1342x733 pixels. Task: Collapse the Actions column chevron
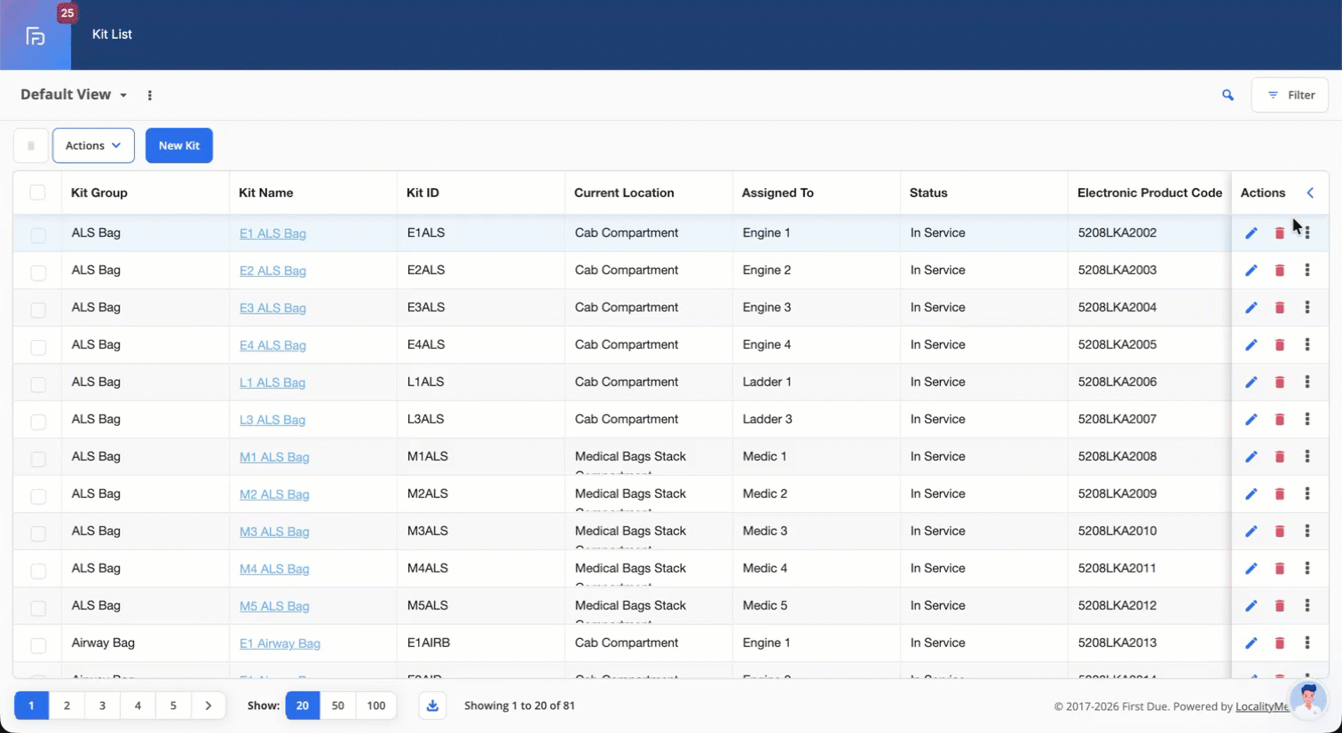(x=1310, y=193)
